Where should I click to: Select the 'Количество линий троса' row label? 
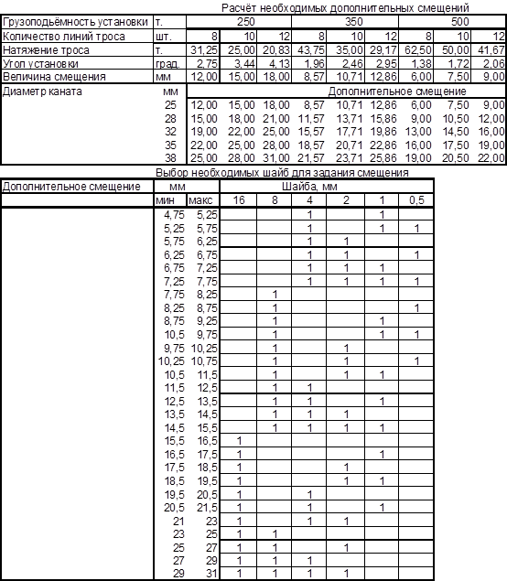pyautogui.click(x=64, y=37)
